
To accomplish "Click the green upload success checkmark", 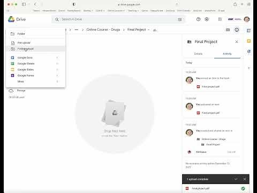I will coord(243,188).
